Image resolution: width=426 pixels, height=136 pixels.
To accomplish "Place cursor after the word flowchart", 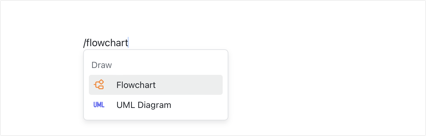I will 129,43.
